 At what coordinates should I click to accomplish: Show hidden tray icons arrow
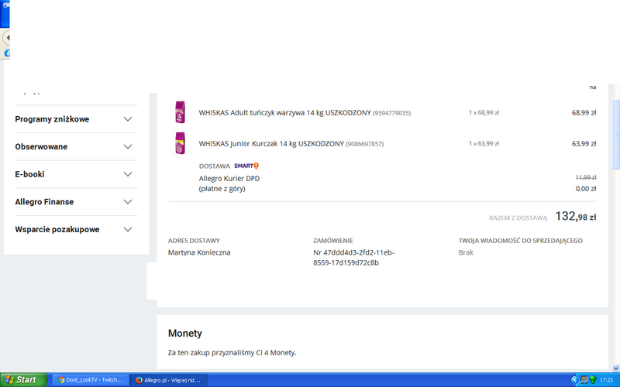coord(574,380)
